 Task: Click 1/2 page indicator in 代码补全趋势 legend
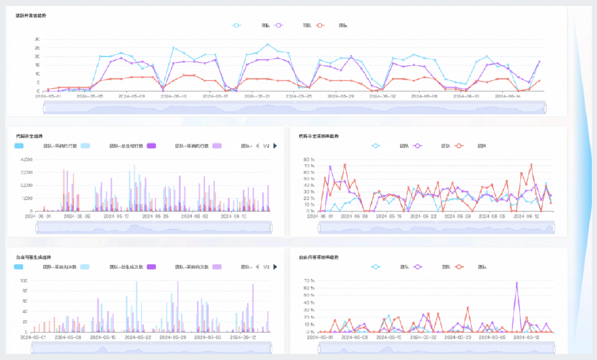(x=266, y=146)
